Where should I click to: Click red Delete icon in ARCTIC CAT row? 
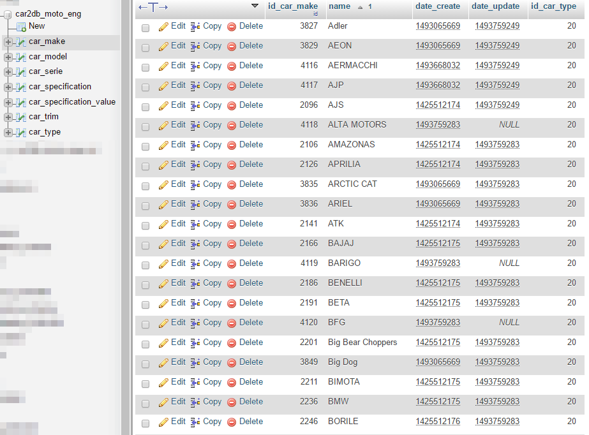(232, 185)
